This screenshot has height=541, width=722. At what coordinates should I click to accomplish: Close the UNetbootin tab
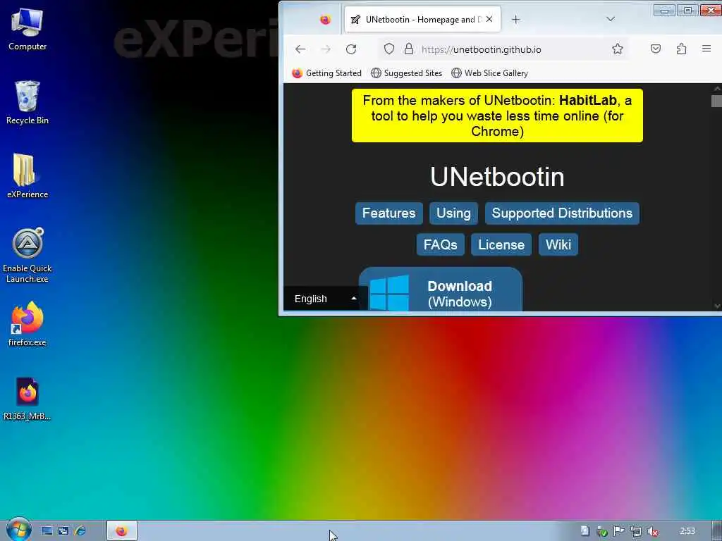(489, 19)
